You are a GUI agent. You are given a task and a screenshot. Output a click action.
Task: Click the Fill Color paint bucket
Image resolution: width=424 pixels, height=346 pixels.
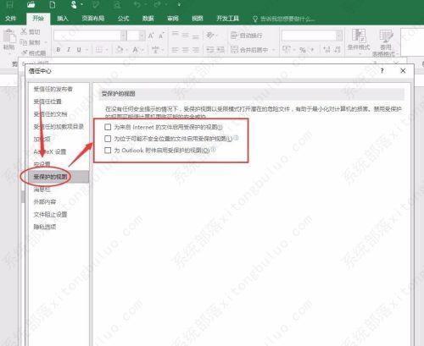(x=120, y=50)
